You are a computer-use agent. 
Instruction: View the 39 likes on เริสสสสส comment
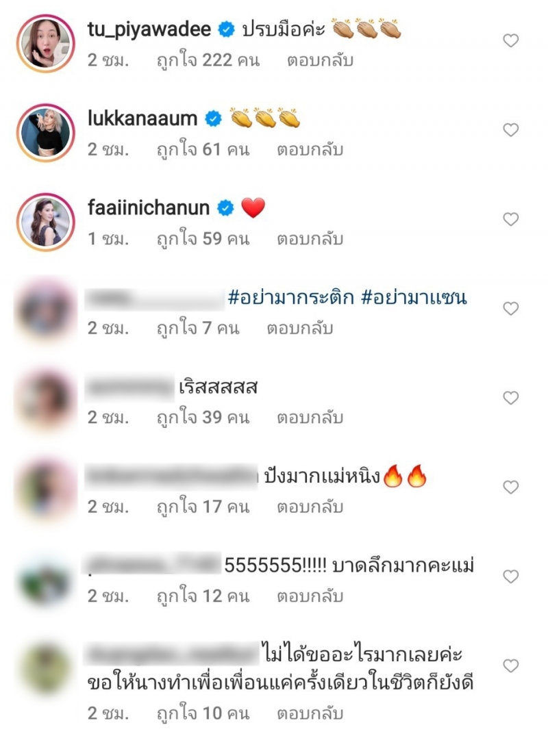click(x=203, y=418)
